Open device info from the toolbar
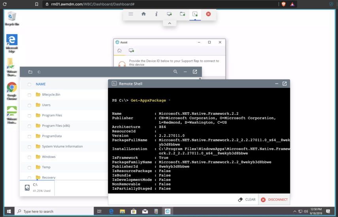The image size is (338, 217). tap(157, 14)
